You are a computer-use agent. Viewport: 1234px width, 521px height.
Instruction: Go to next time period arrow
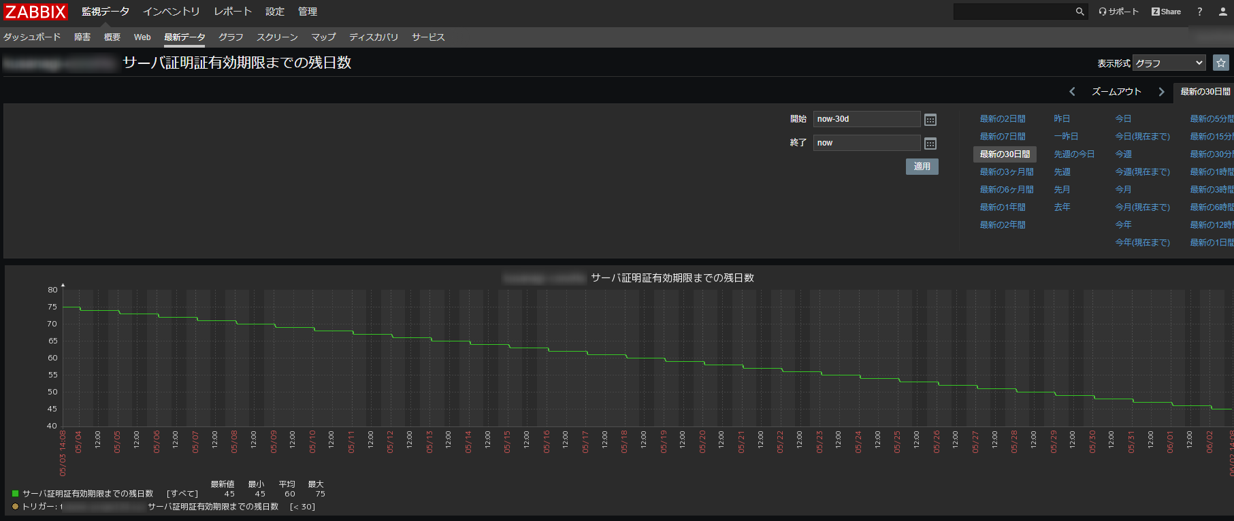[x=1161, y=92]
